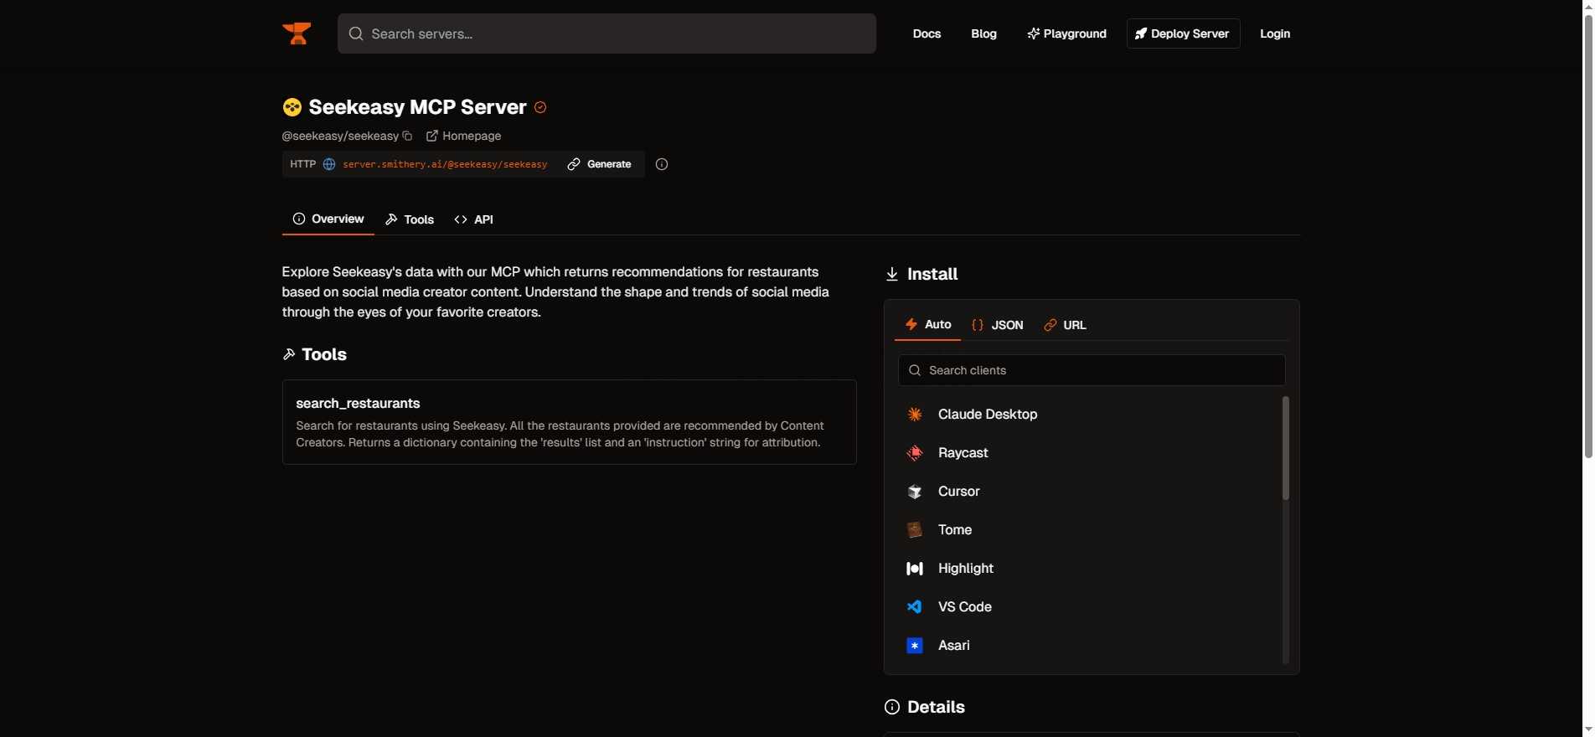Click the @seekeasy/seekeasy text
The image size is (1595, 737).
point(340,136)
